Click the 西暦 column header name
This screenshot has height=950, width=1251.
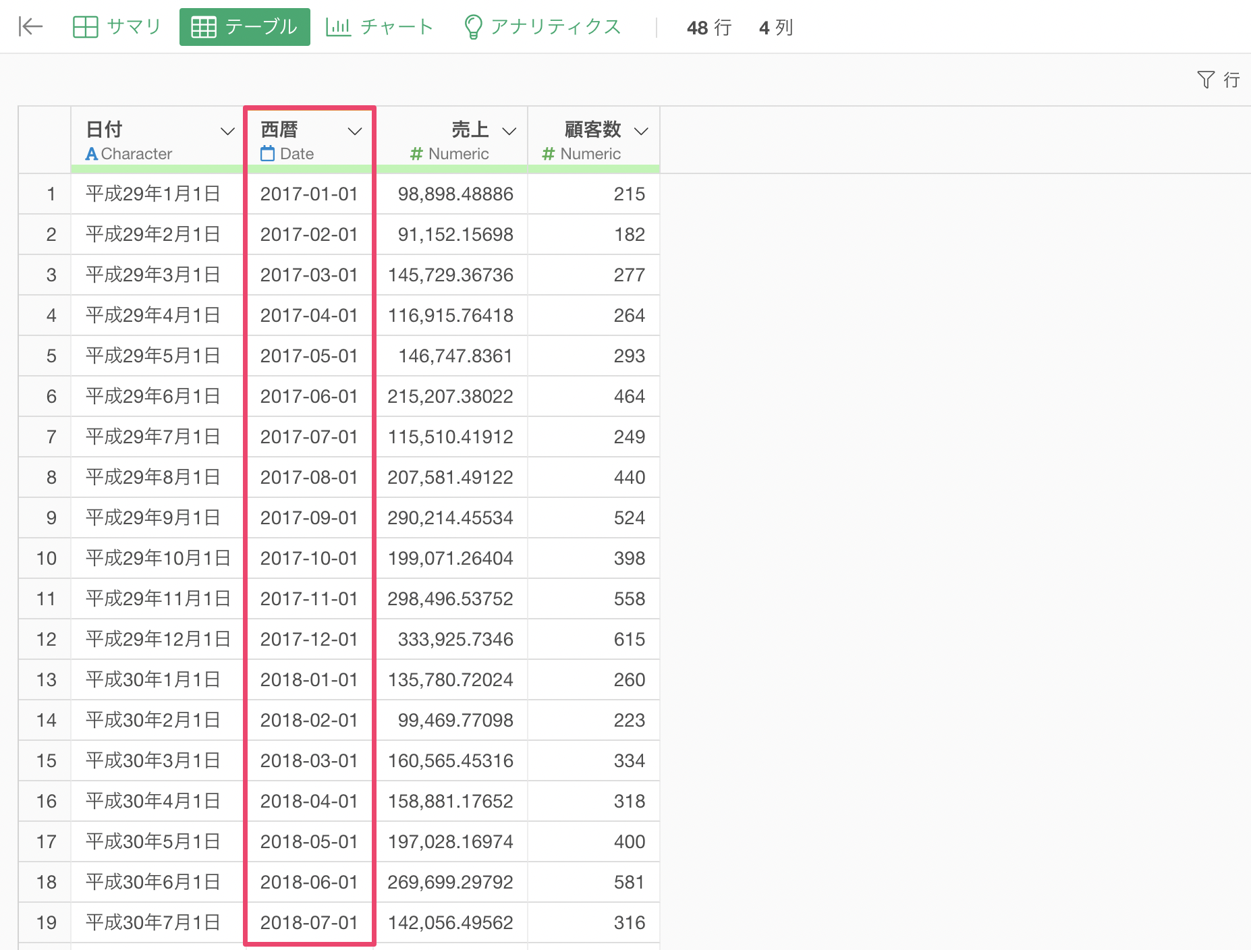tap(279, 129)
